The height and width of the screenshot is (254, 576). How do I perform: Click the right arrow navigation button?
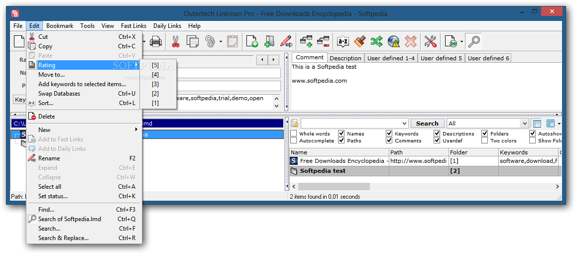tap(273, 60)
